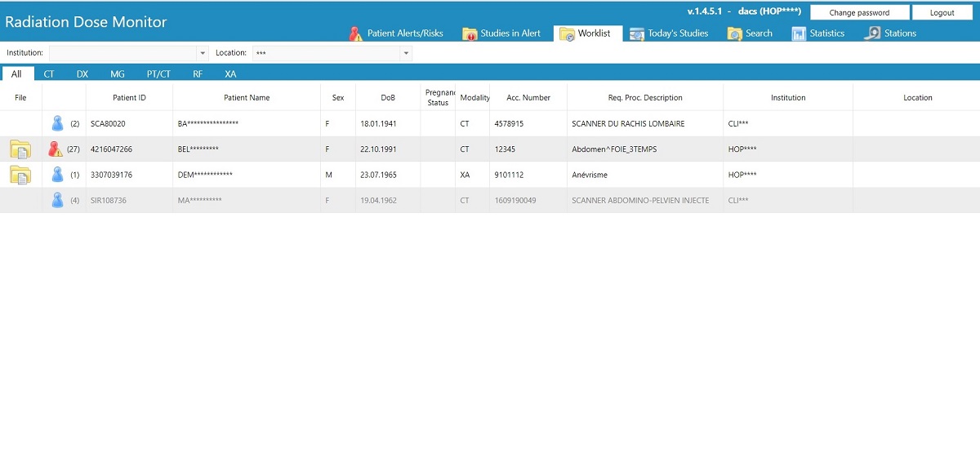This screenshot has height=462, width=980.
Task: Click the Logout button
Action: click(x=942, y=12)
